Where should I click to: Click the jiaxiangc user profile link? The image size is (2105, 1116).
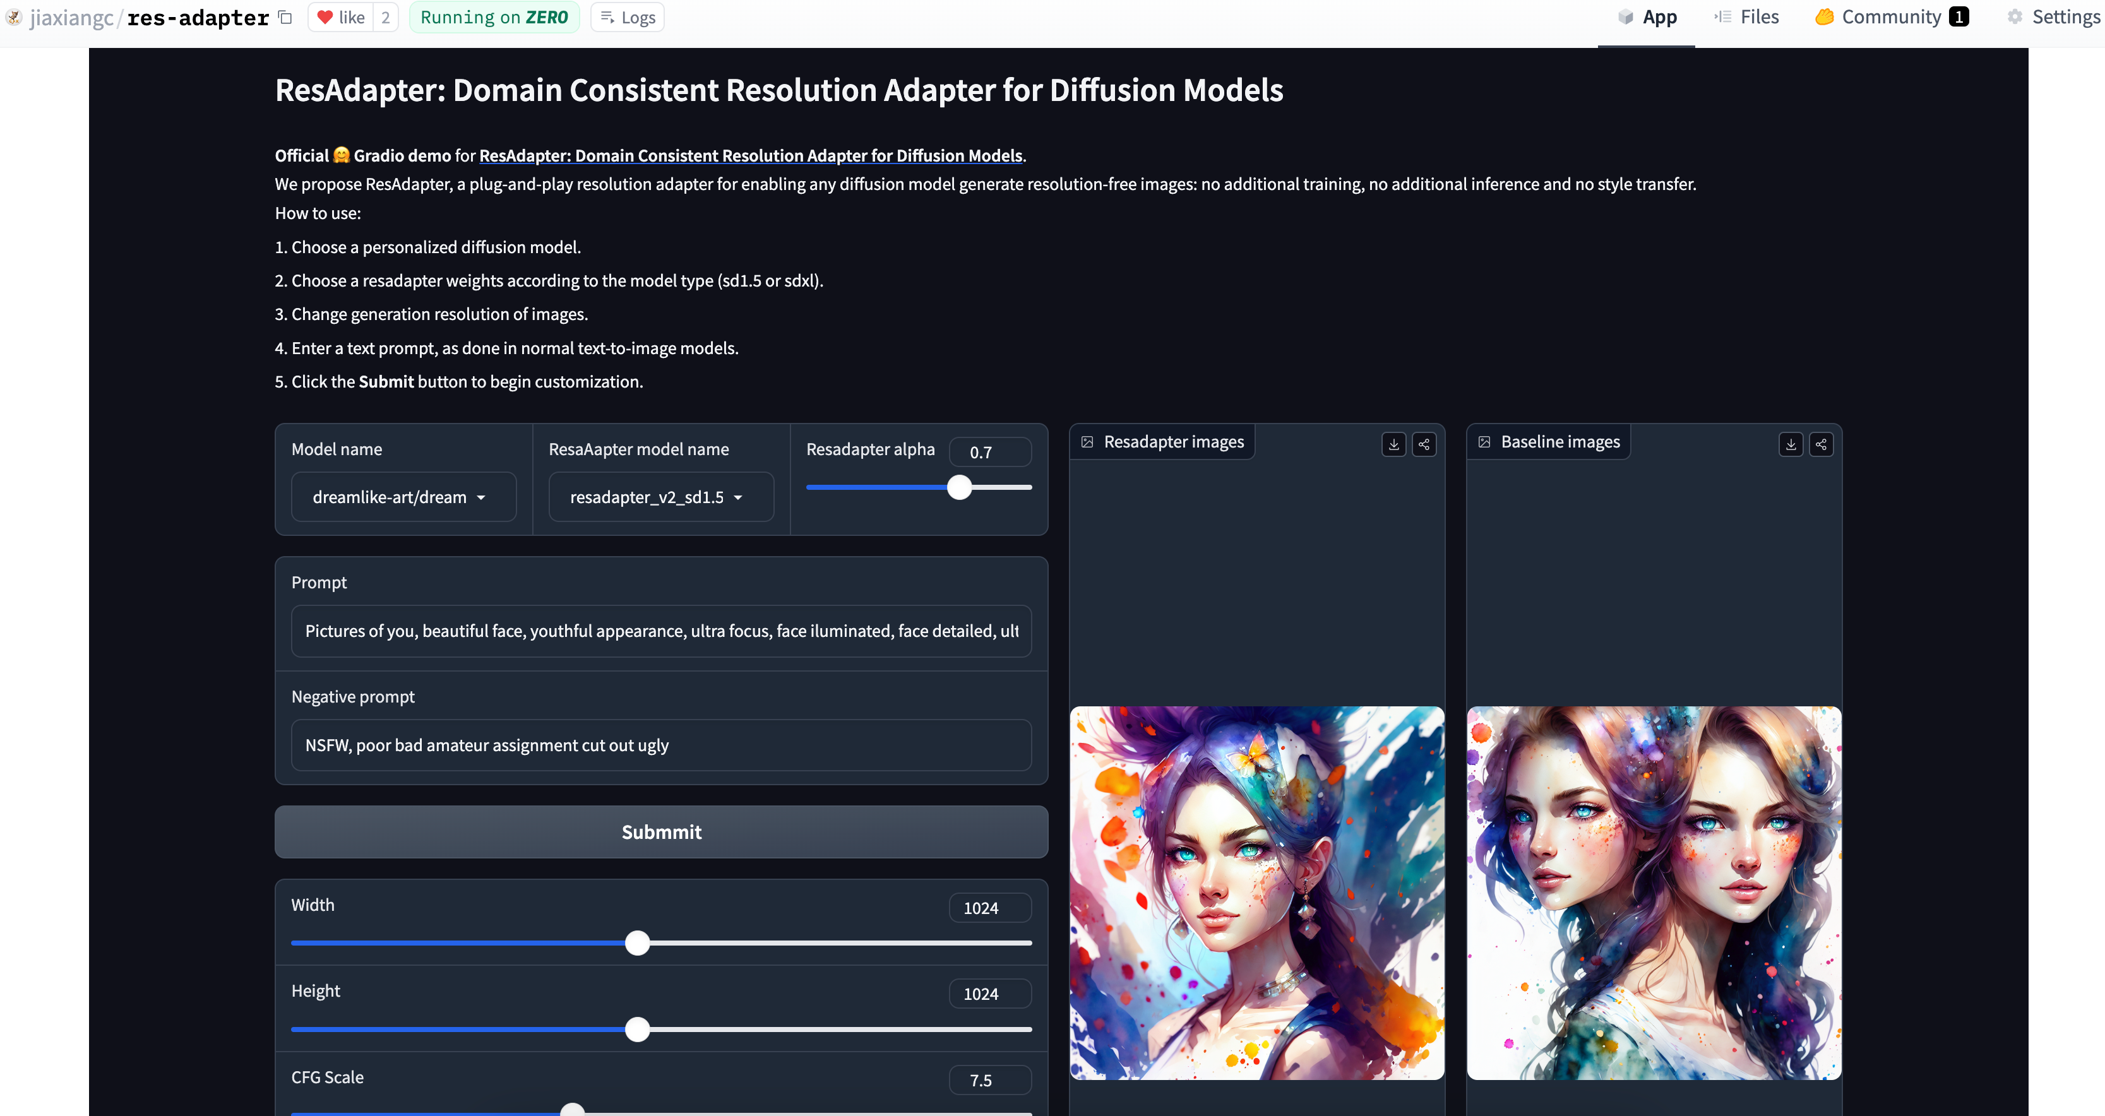tap(71, 17)
